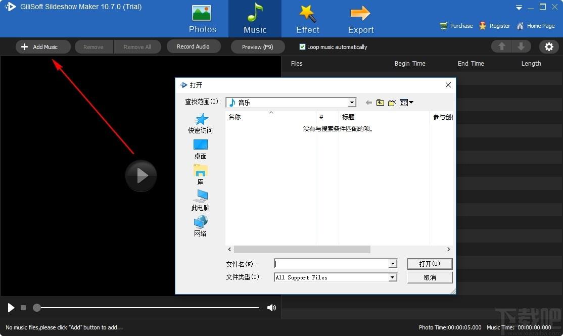Go back with the dialog's back arrow
The image size is (563, 336).
369,103
